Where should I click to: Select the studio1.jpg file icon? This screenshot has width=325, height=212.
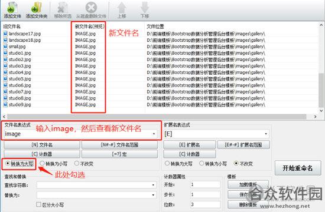(5, 53)
